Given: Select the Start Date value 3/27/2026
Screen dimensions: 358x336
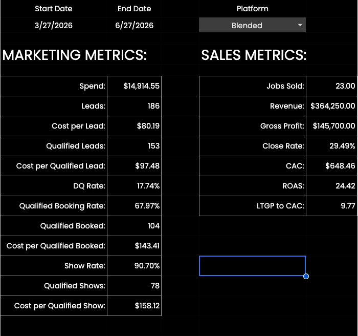Looking at the screenshot, I should [x=53, y=26].
